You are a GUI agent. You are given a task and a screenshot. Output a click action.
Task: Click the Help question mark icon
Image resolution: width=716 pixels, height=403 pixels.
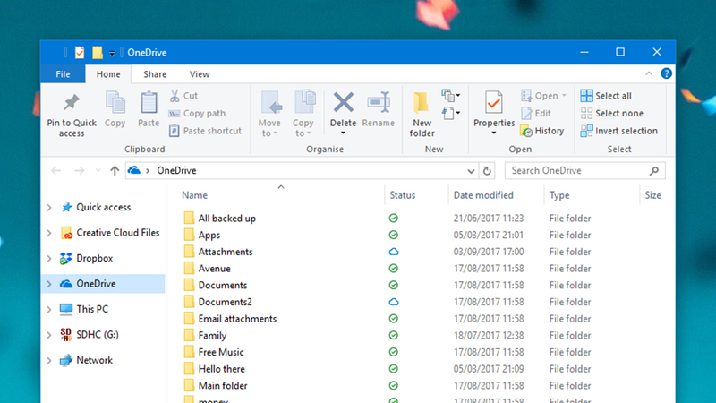[x=666, y=73]
